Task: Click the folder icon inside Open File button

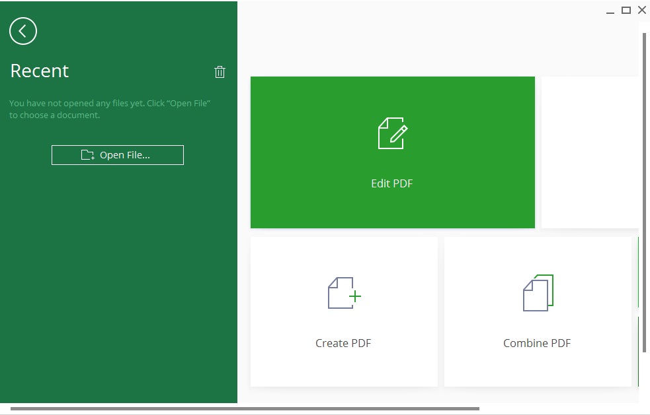Action: (87, 154)
